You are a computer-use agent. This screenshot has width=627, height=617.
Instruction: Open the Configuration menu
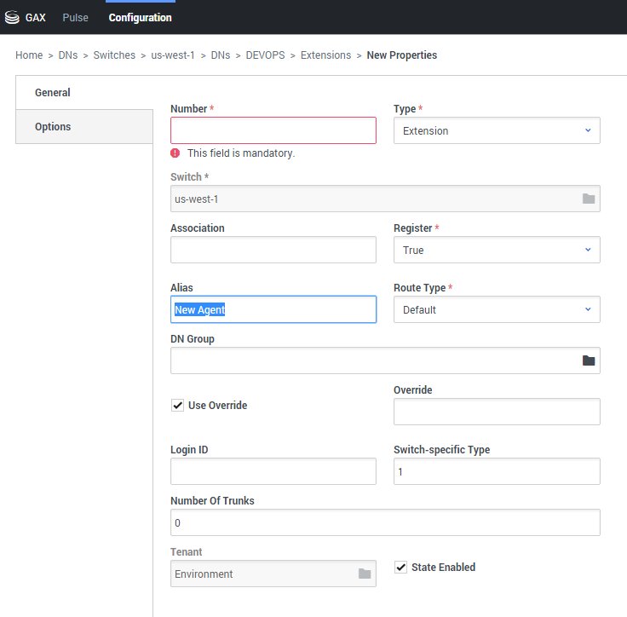click(140, 17)
